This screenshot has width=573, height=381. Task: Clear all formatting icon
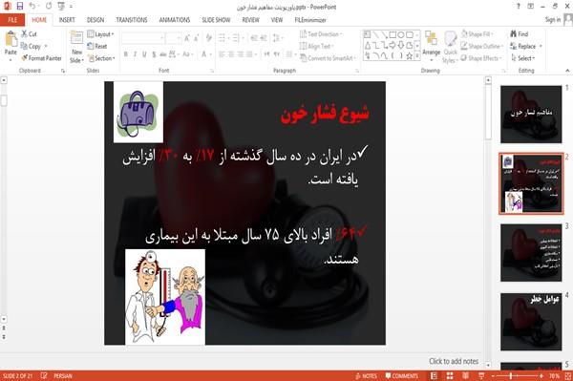click(208, 38)
